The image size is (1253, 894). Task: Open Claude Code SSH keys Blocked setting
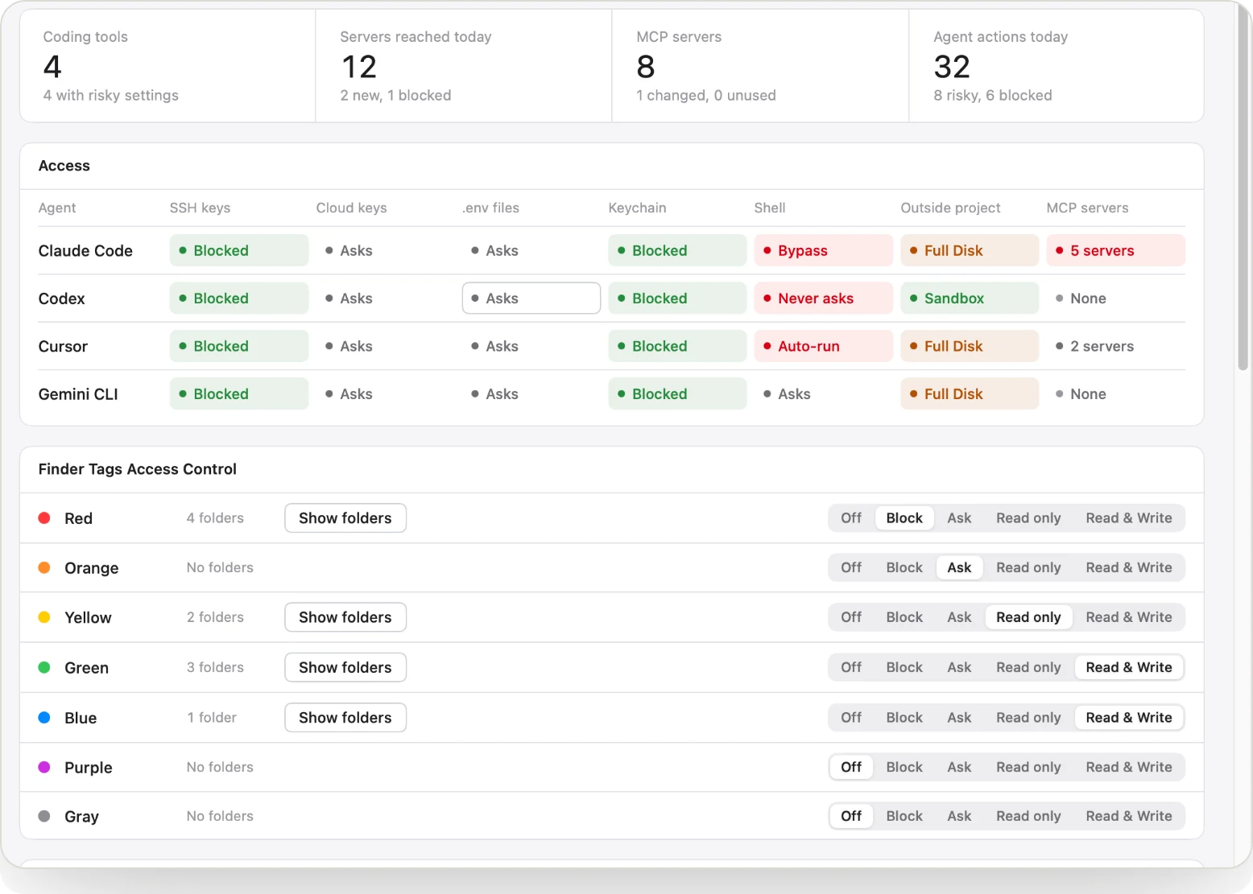239,250
